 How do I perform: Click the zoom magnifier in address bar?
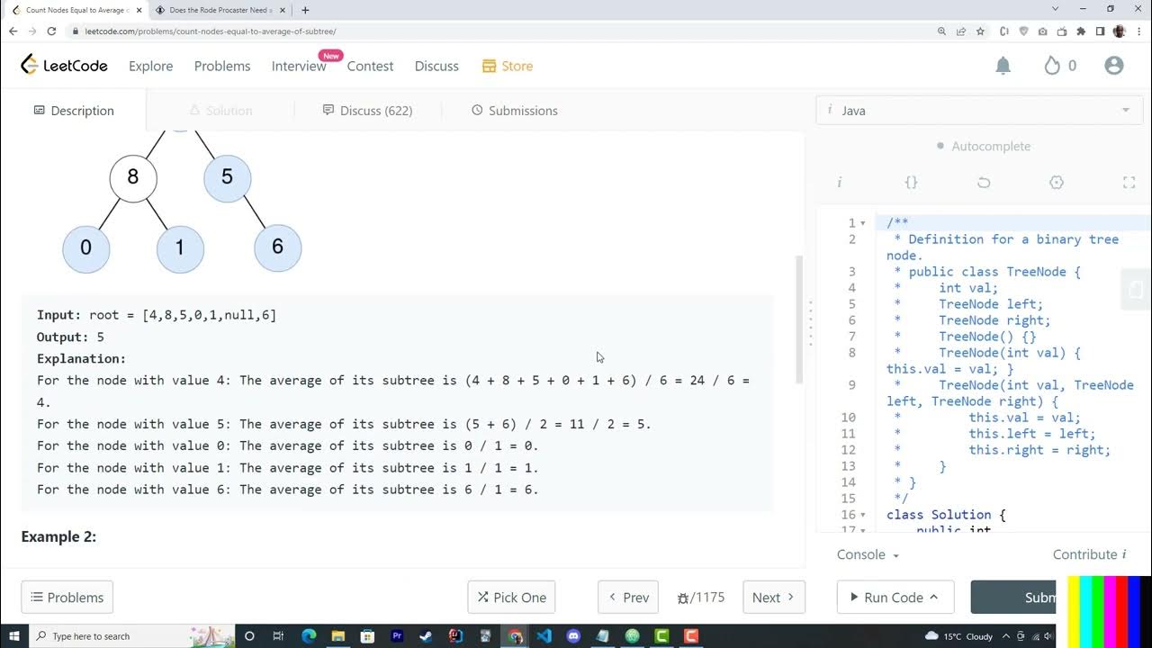coord(941,31)
